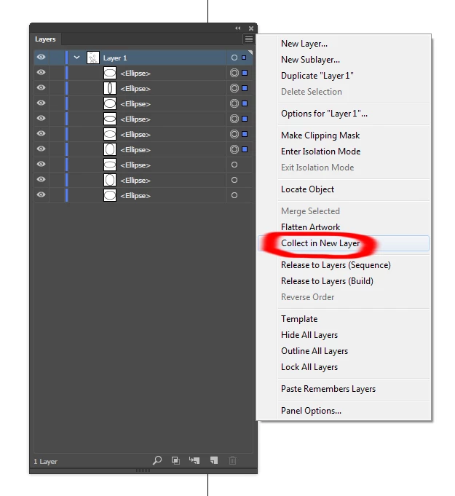This screenshot has height=496, width=455.
Task: Click the Create New Layer icon
Action: 214,460
